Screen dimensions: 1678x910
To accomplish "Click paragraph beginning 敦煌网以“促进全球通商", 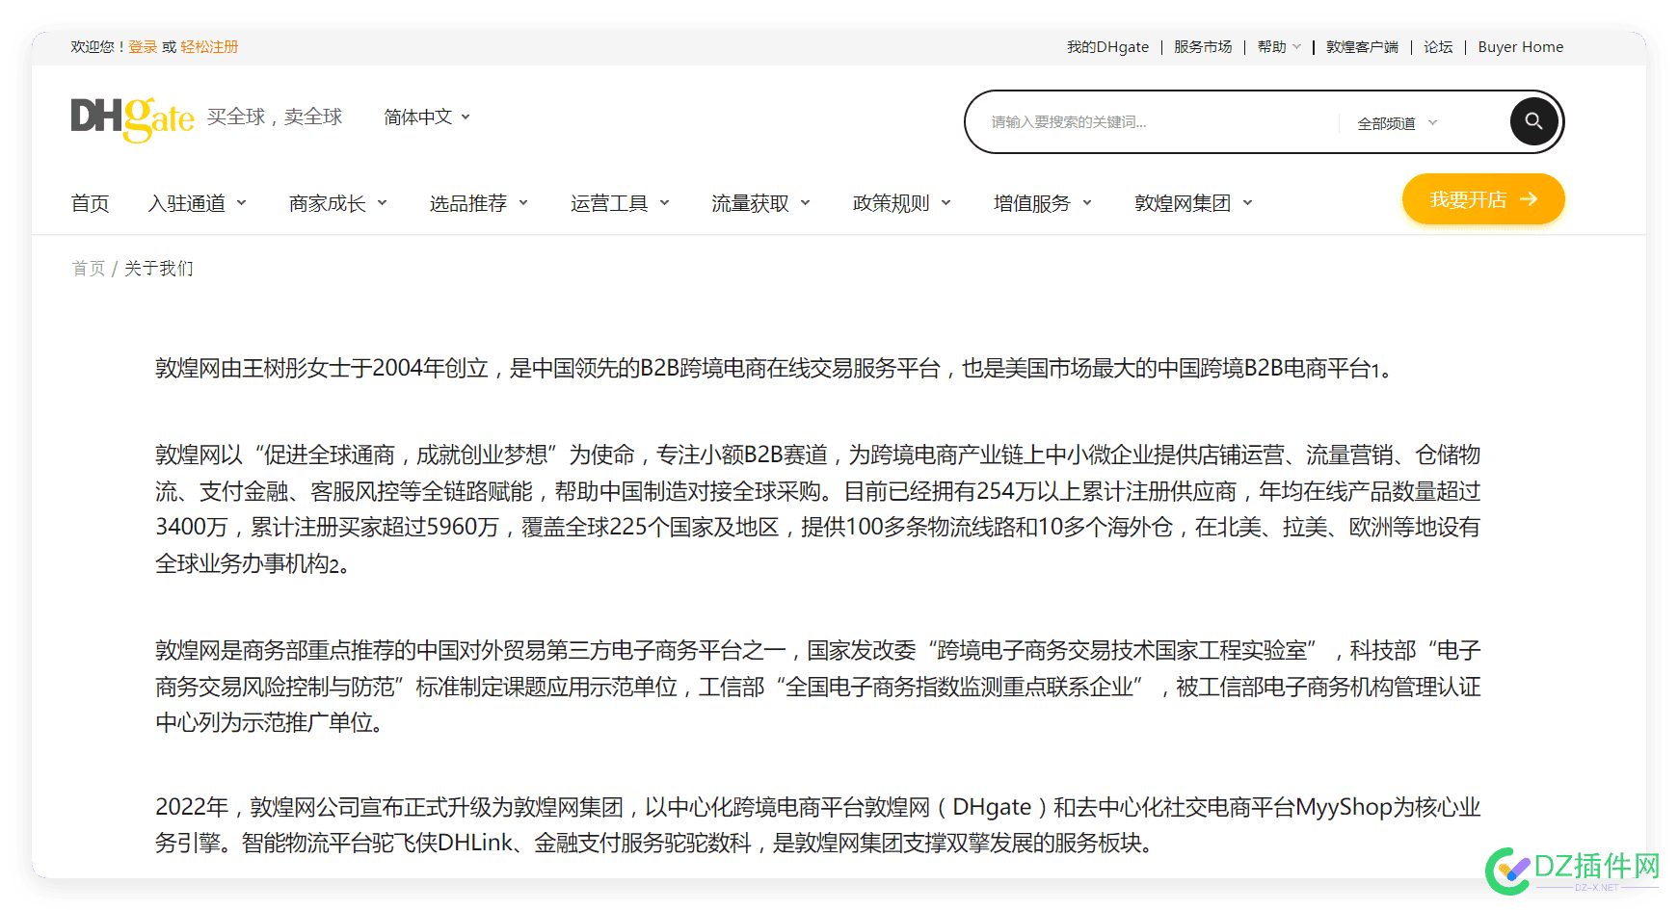I will coord(817,508).
